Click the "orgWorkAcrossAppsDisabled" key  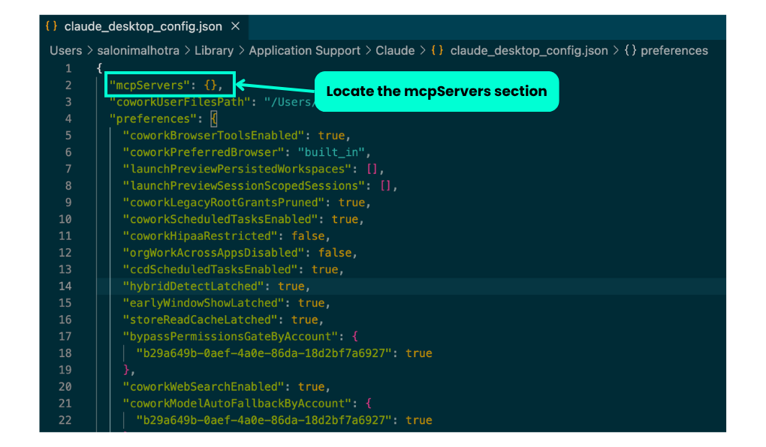tap(213, 253)
